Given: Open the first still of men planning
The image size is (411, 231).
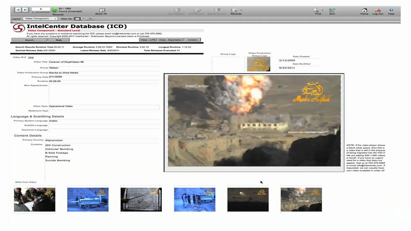Looking at the screenshot, I should (35, 200).
